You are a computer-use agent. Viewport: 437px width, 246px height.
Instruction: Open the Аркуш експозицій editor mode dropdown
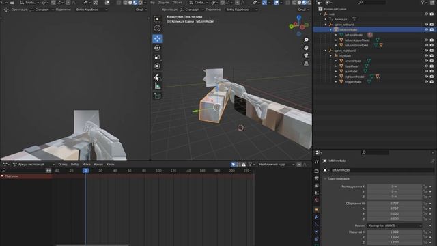[33, 165]
